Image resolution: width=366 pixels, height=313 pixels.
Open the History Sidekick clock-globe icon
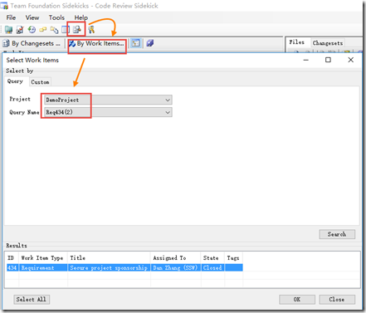pyautogui.click(x=32, y=29)
